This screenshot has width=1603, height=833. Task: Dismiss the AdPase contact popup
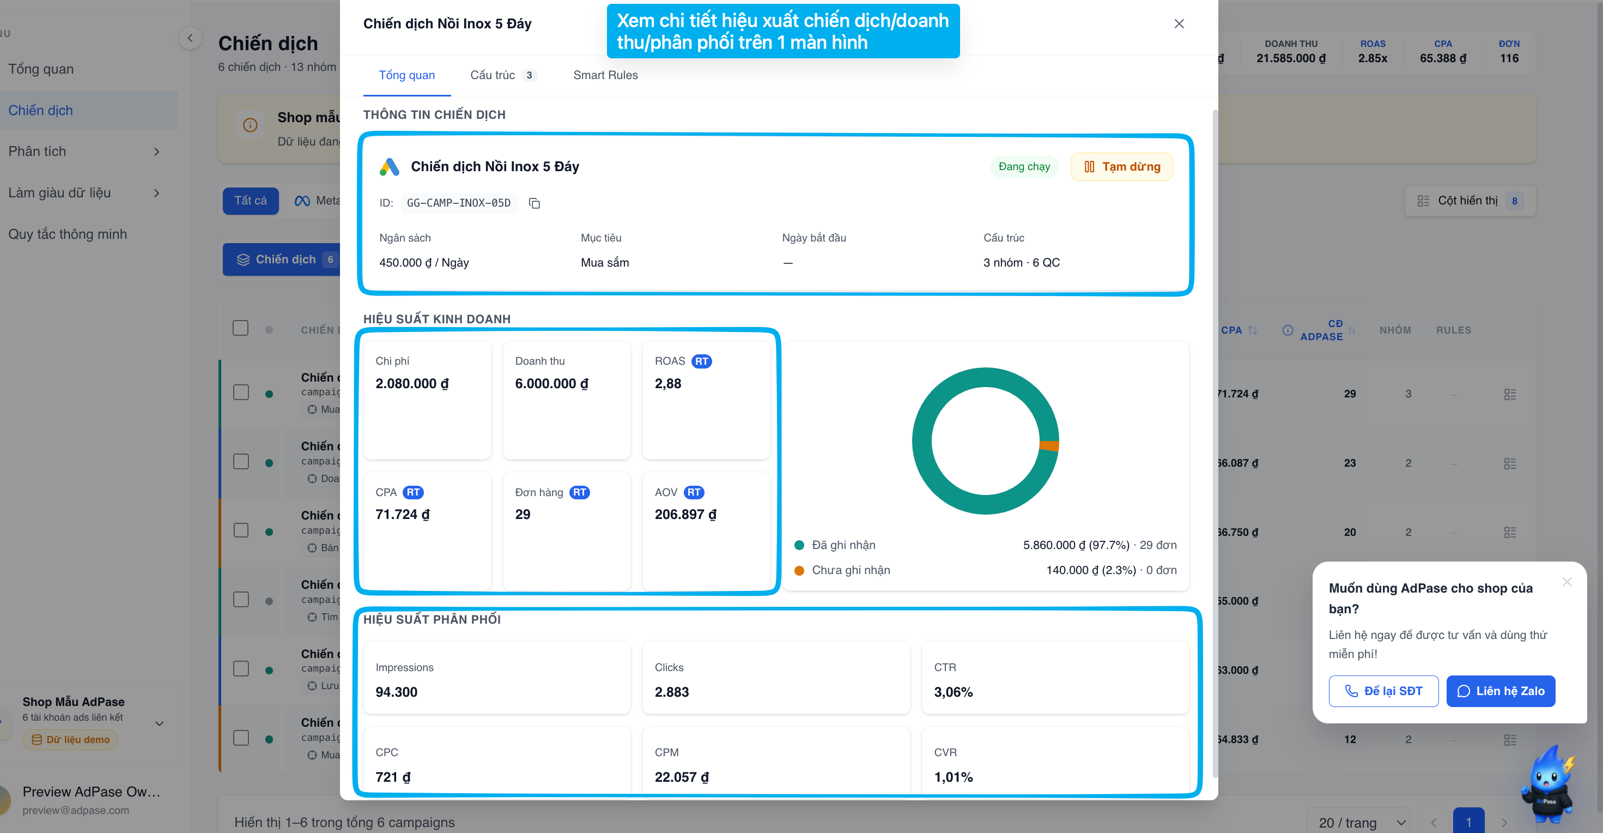click(1567, 582)
